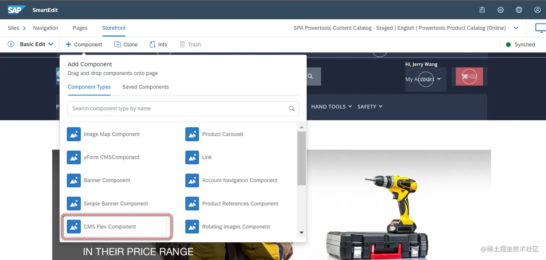Open the user account icon in header
The height and width of the screenshot is (260, 546).
point(537,10)
